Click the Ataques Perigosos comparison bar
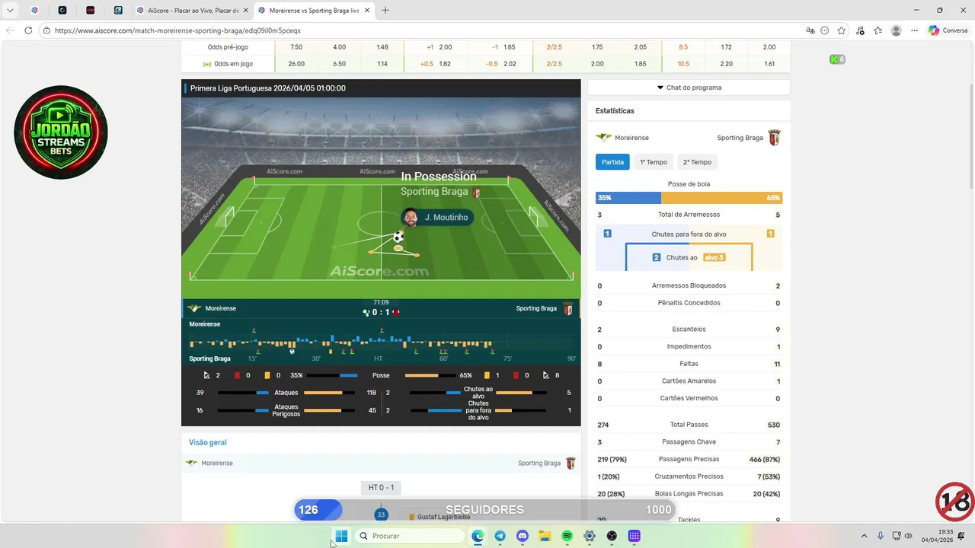 point(286,410)
